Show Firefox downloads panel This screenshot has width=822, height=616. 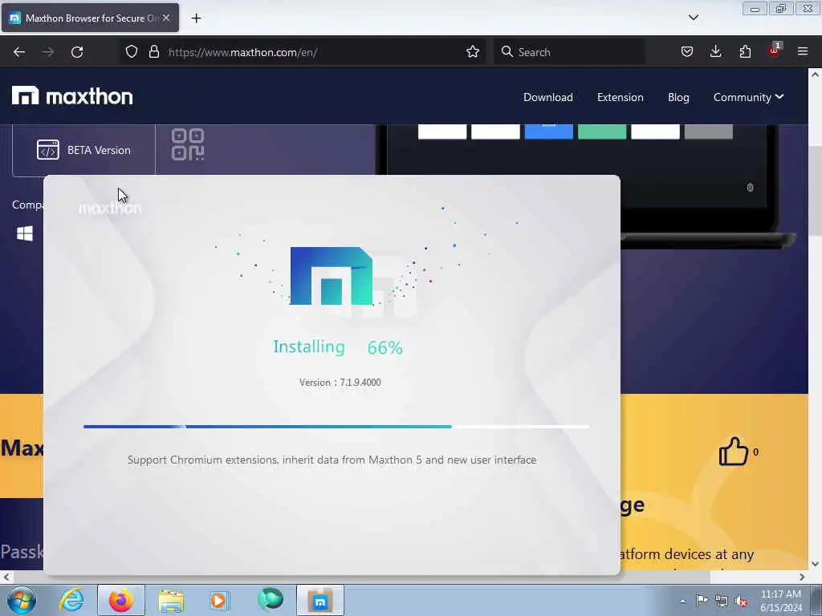715,52
